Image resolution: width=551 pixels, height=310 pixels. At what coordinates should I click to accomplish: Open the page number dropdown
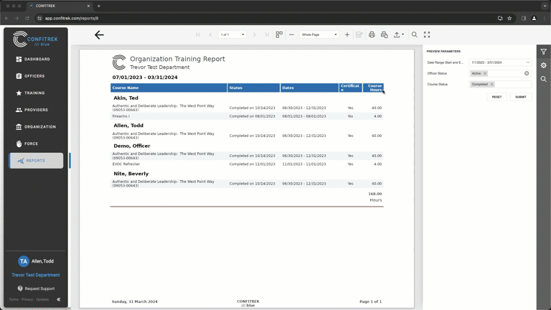(232, 34)
